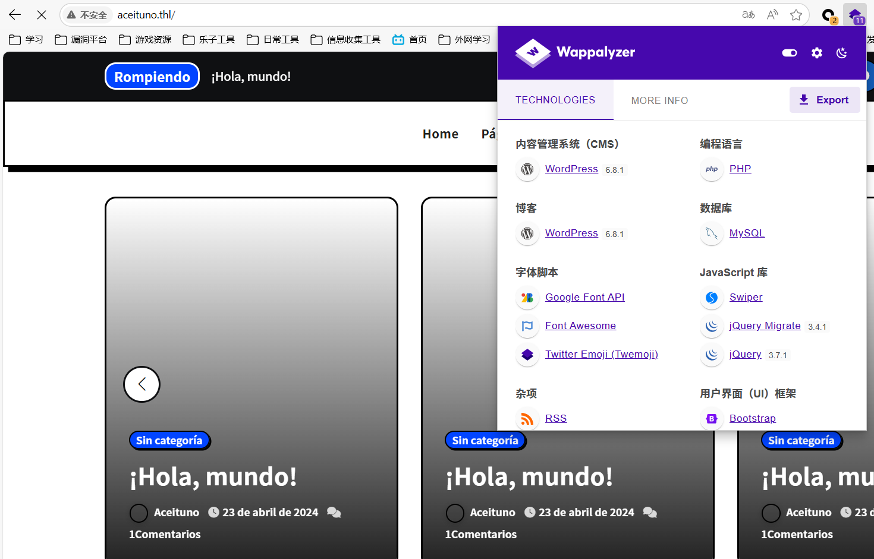
Task: Click the Wappalyzer logo in popup header
Action: click(575, 53)
